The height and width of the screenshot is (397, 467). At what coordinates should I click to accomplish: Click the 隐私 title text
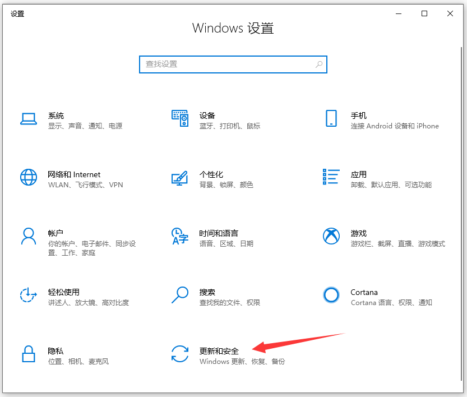pyautogui.click(x=56, y=351)
